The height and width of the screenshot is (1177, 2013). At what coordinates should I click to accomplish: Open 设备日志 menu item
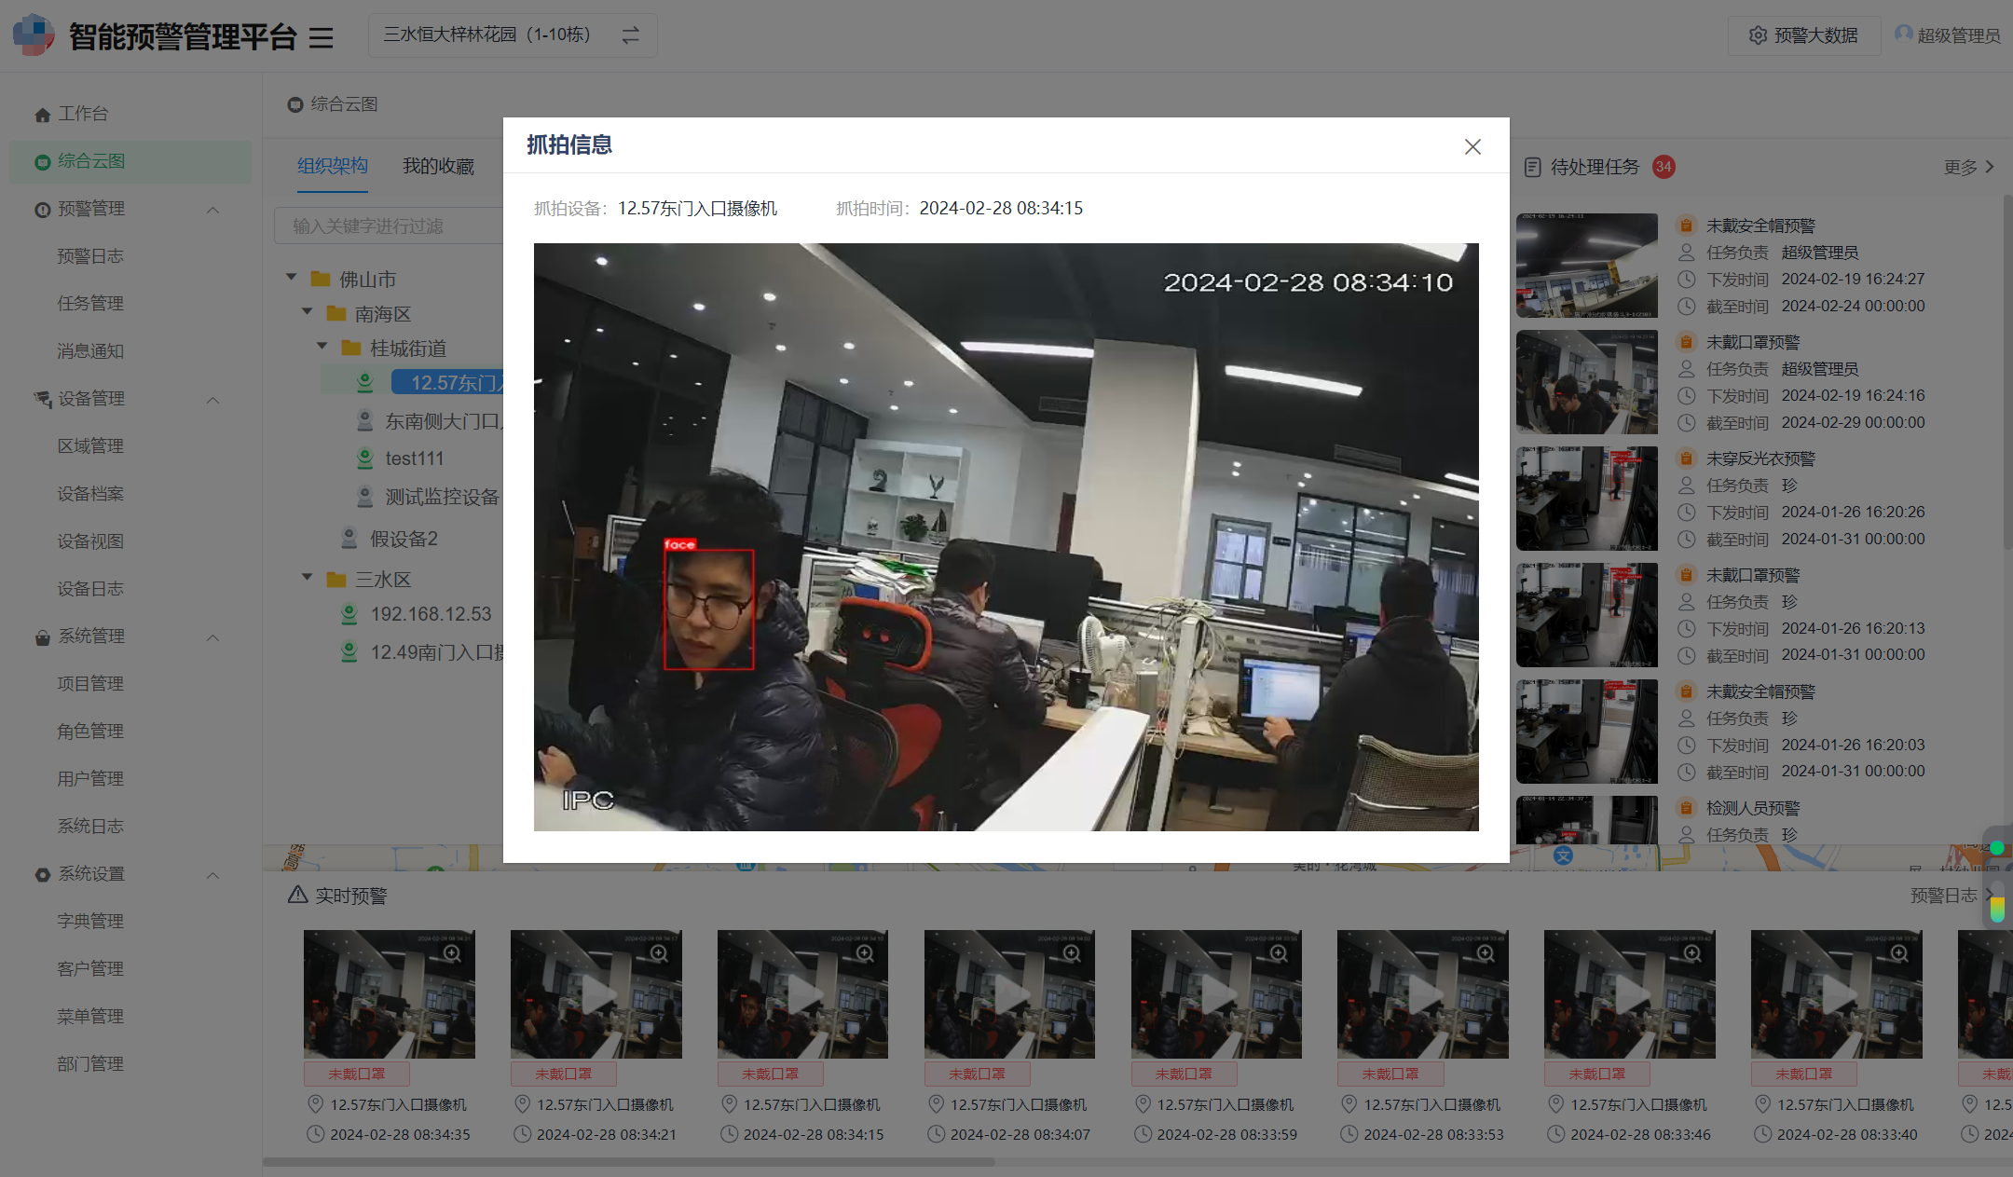click(90, 589)
